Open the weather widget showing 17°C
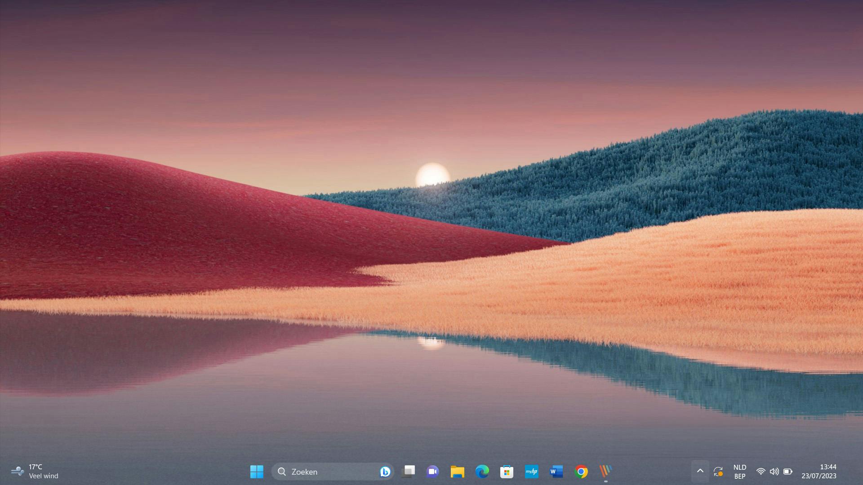The image size is (863, 485). click(35, 472)
